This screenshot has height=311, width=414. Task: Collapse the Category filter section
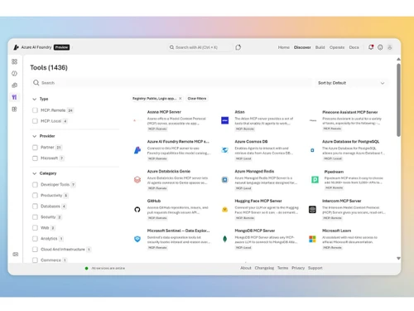point(35,173)
